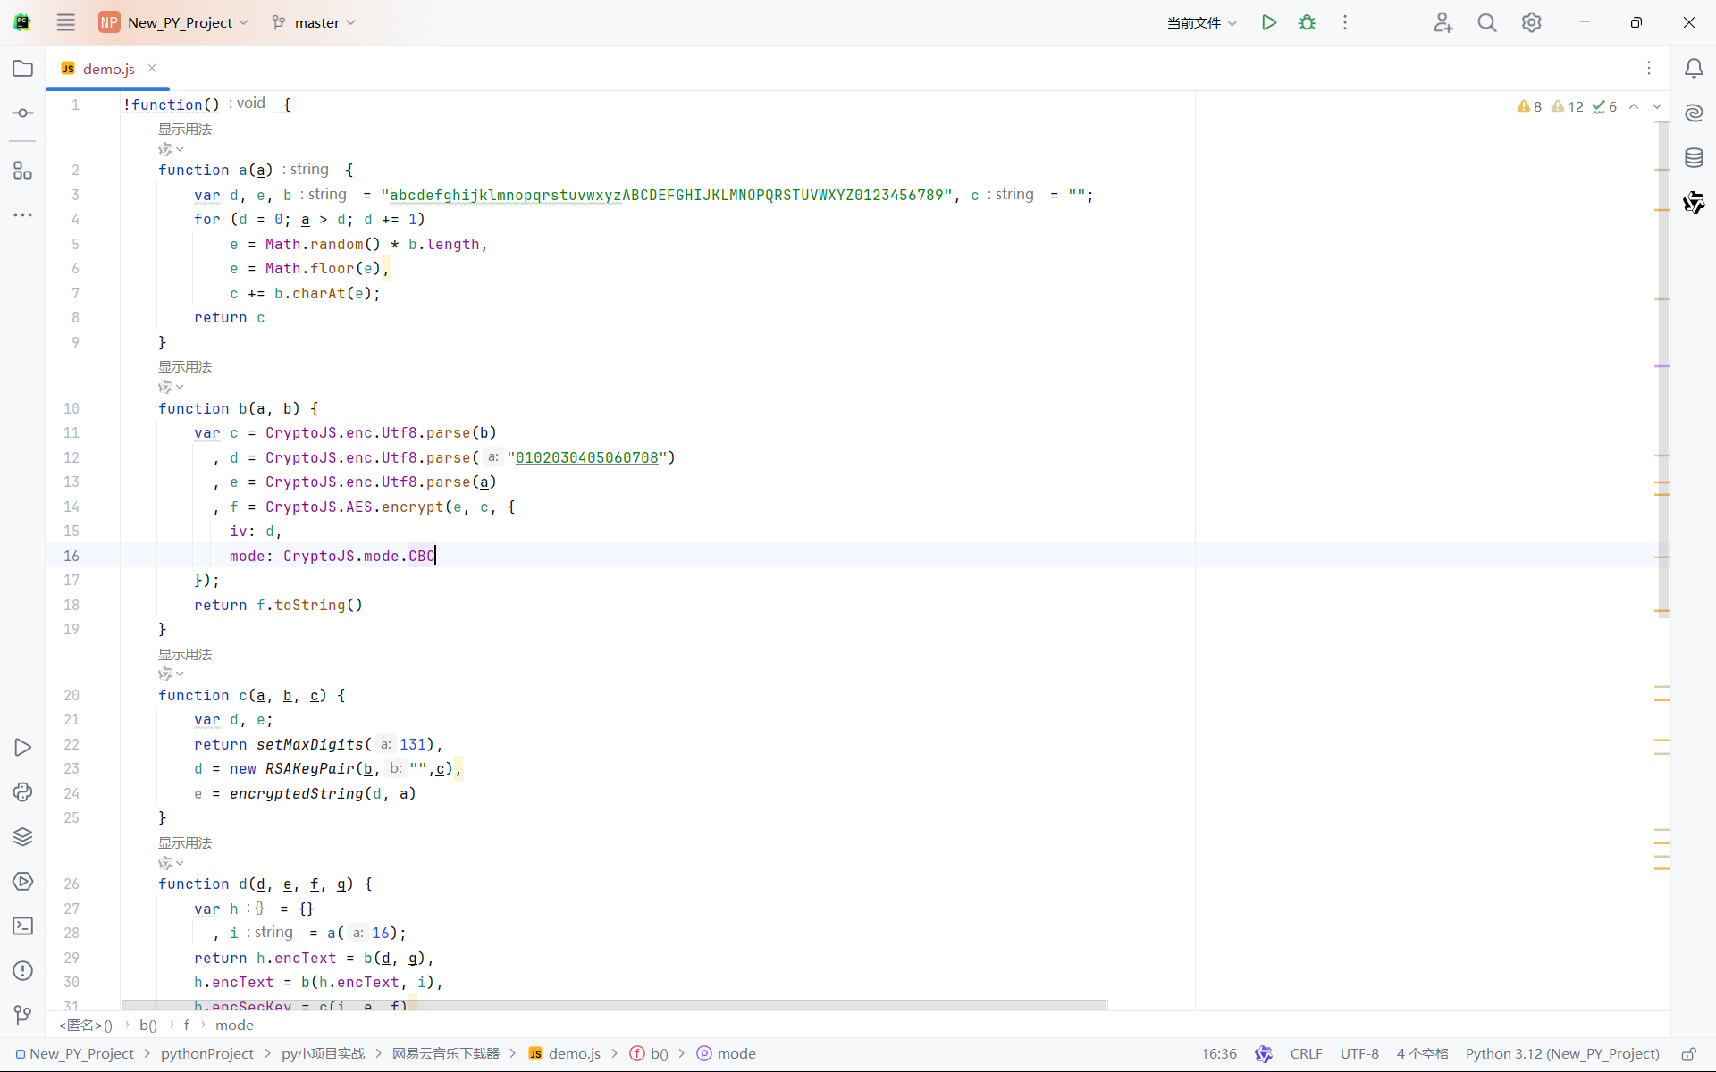Open the Commit tool window
1716x1072 pixels.
(x=23, y=113)
